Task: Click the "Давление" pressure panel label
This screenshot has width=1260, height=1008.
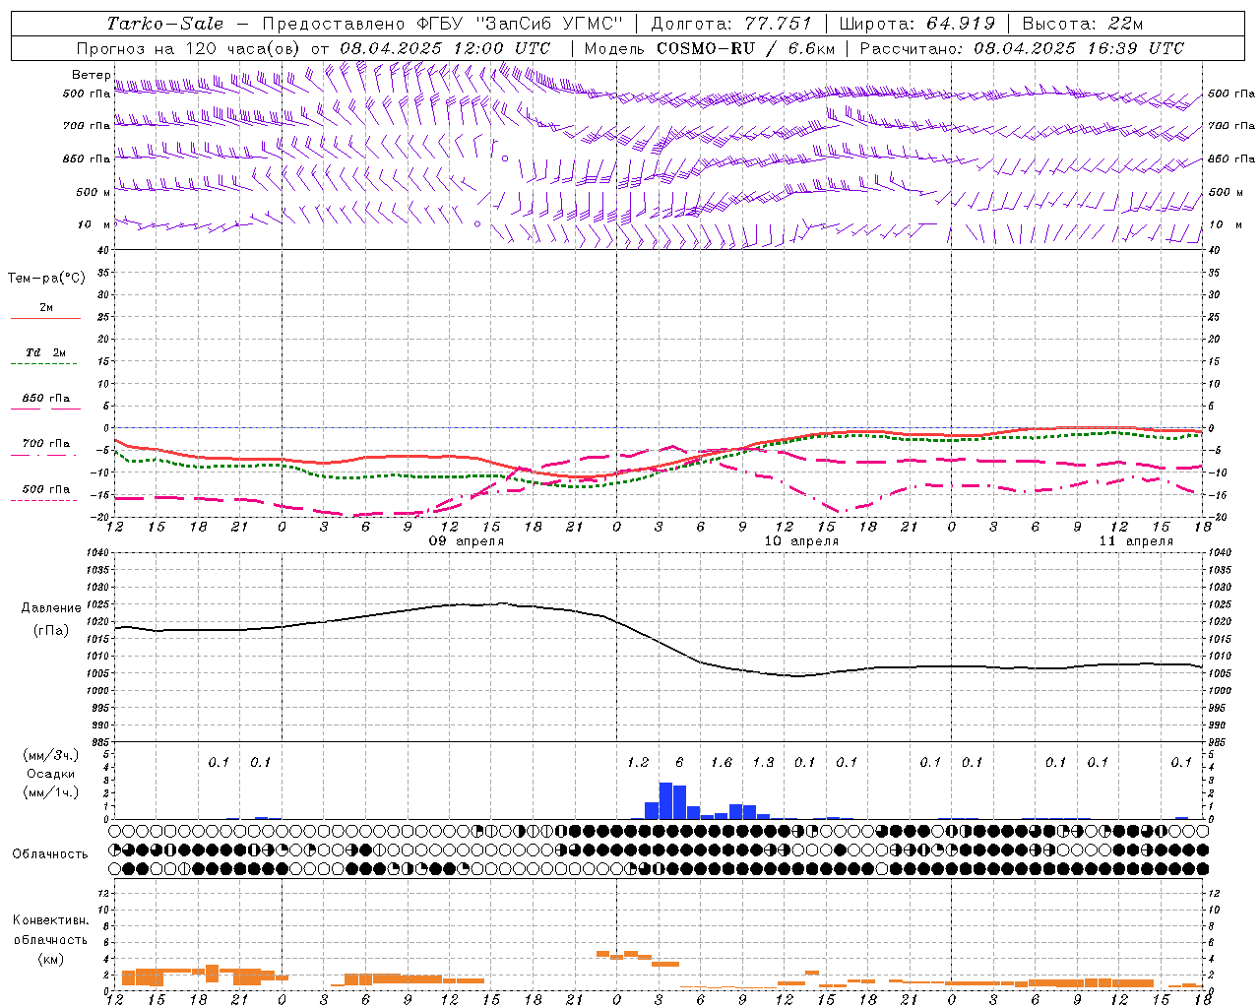Action: pos(51,608)
